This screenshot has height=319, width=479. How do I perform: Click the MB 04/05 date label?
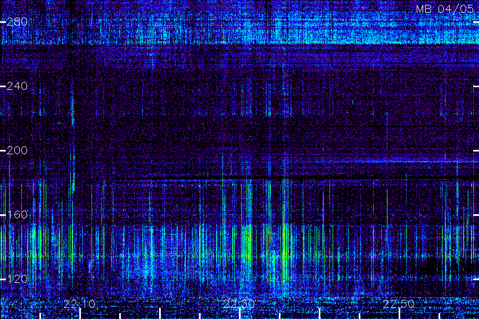point(445,9)
